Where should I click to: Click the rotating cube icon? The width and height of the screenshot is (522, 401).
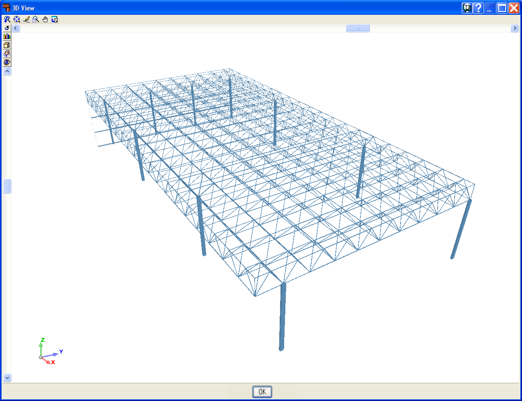(7, 54)
